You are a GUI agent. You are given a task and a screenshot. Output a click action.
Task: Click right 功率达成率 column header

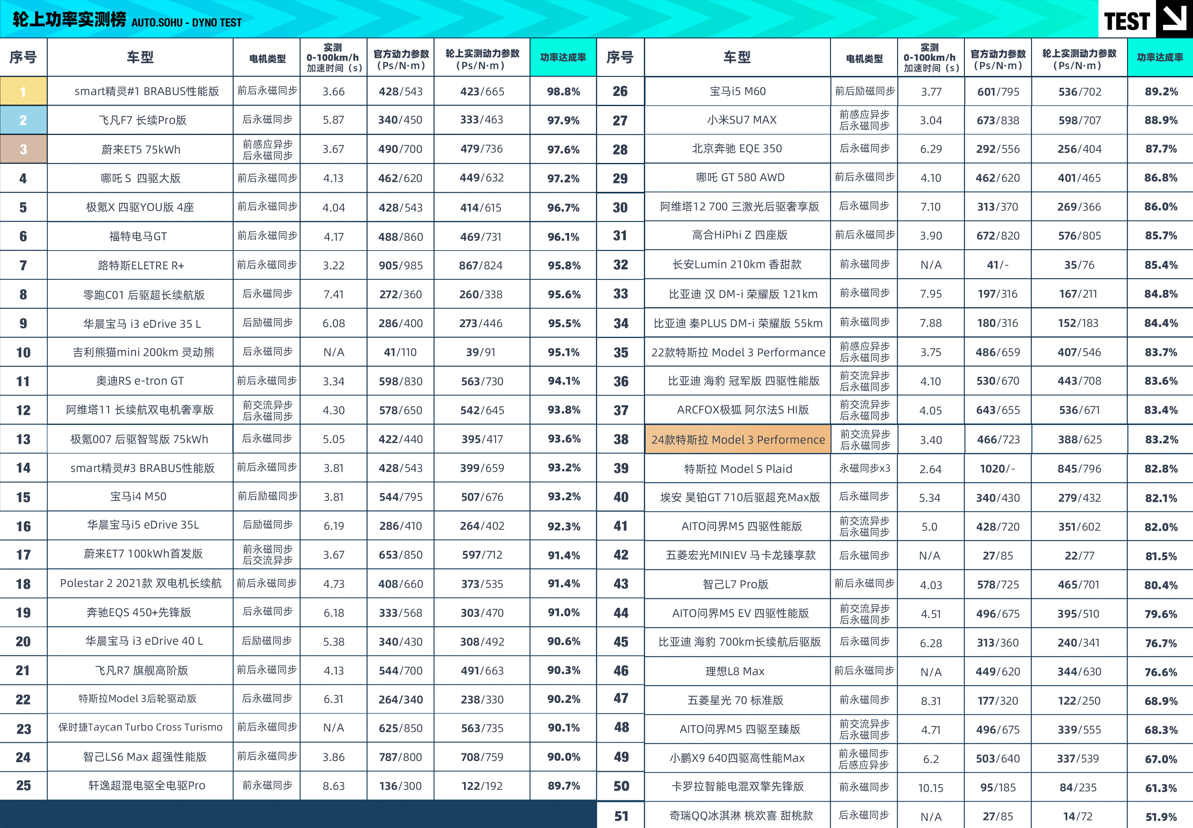coord(1160,57)
